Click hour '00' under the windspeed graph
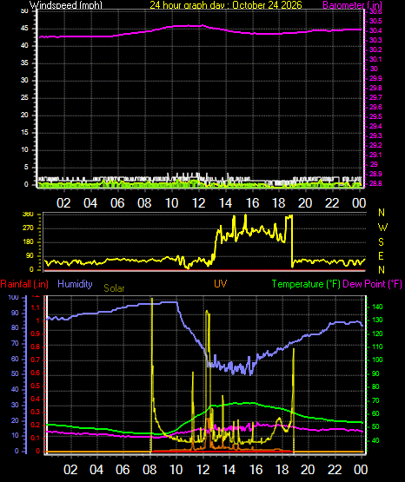 [359, 203]
